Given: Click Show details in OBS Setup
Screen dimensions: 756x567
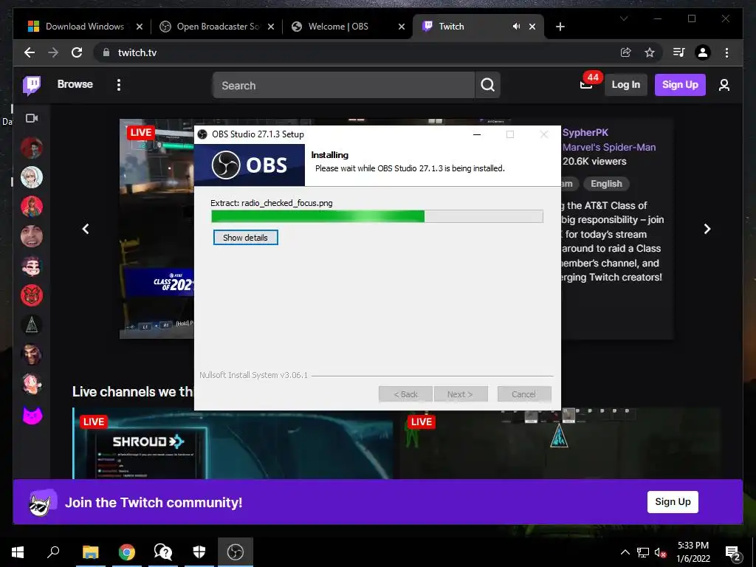Looking at the screenshot, I should (245, 238).
